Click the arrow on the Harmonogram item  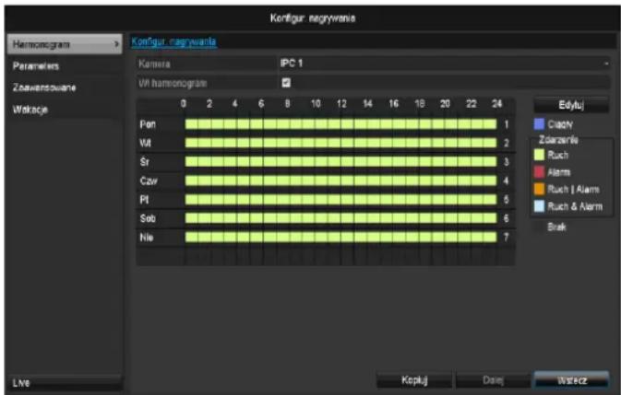116,44
